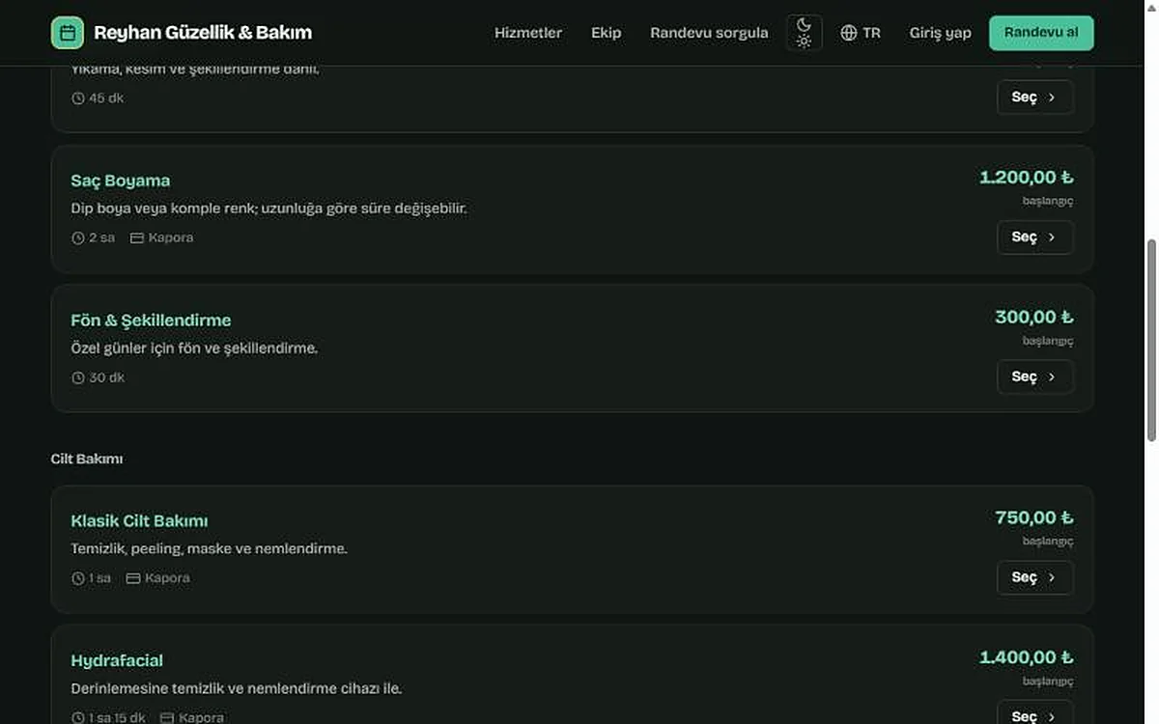Click the Giriş yap link

coord(941,33)
